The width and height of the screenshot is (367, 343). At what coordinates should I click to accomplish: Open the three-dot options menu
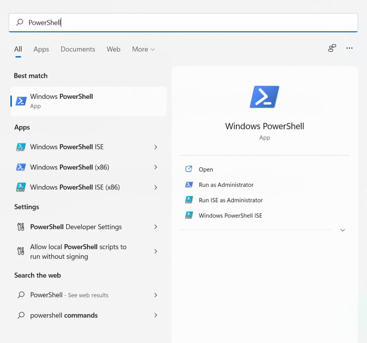349,48
